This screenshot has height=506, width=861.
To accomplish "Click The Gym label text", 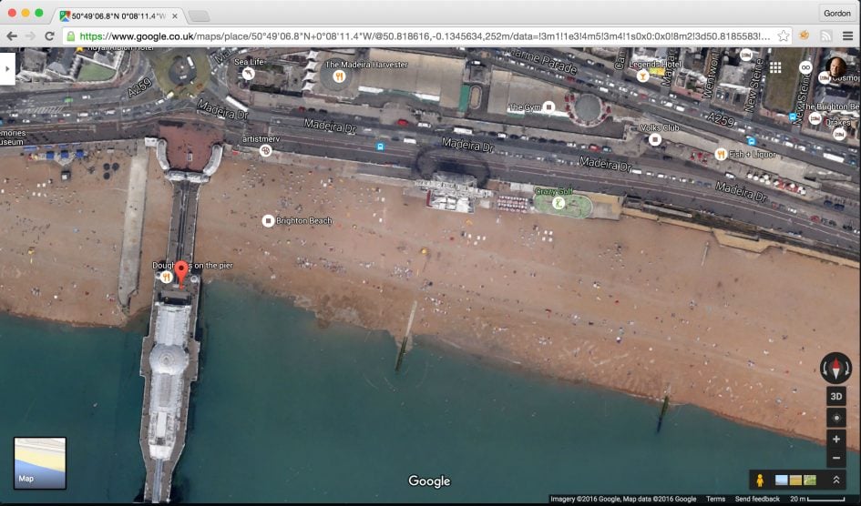I will 525,107.
